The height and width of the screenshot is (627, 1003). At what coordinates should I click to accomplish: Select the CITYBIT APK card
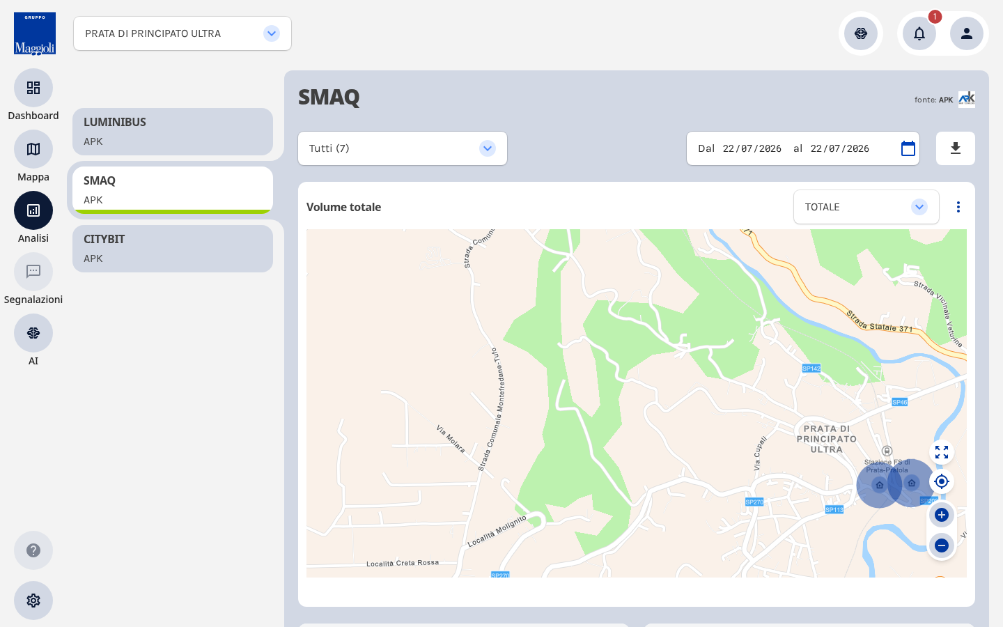(173, 249)
